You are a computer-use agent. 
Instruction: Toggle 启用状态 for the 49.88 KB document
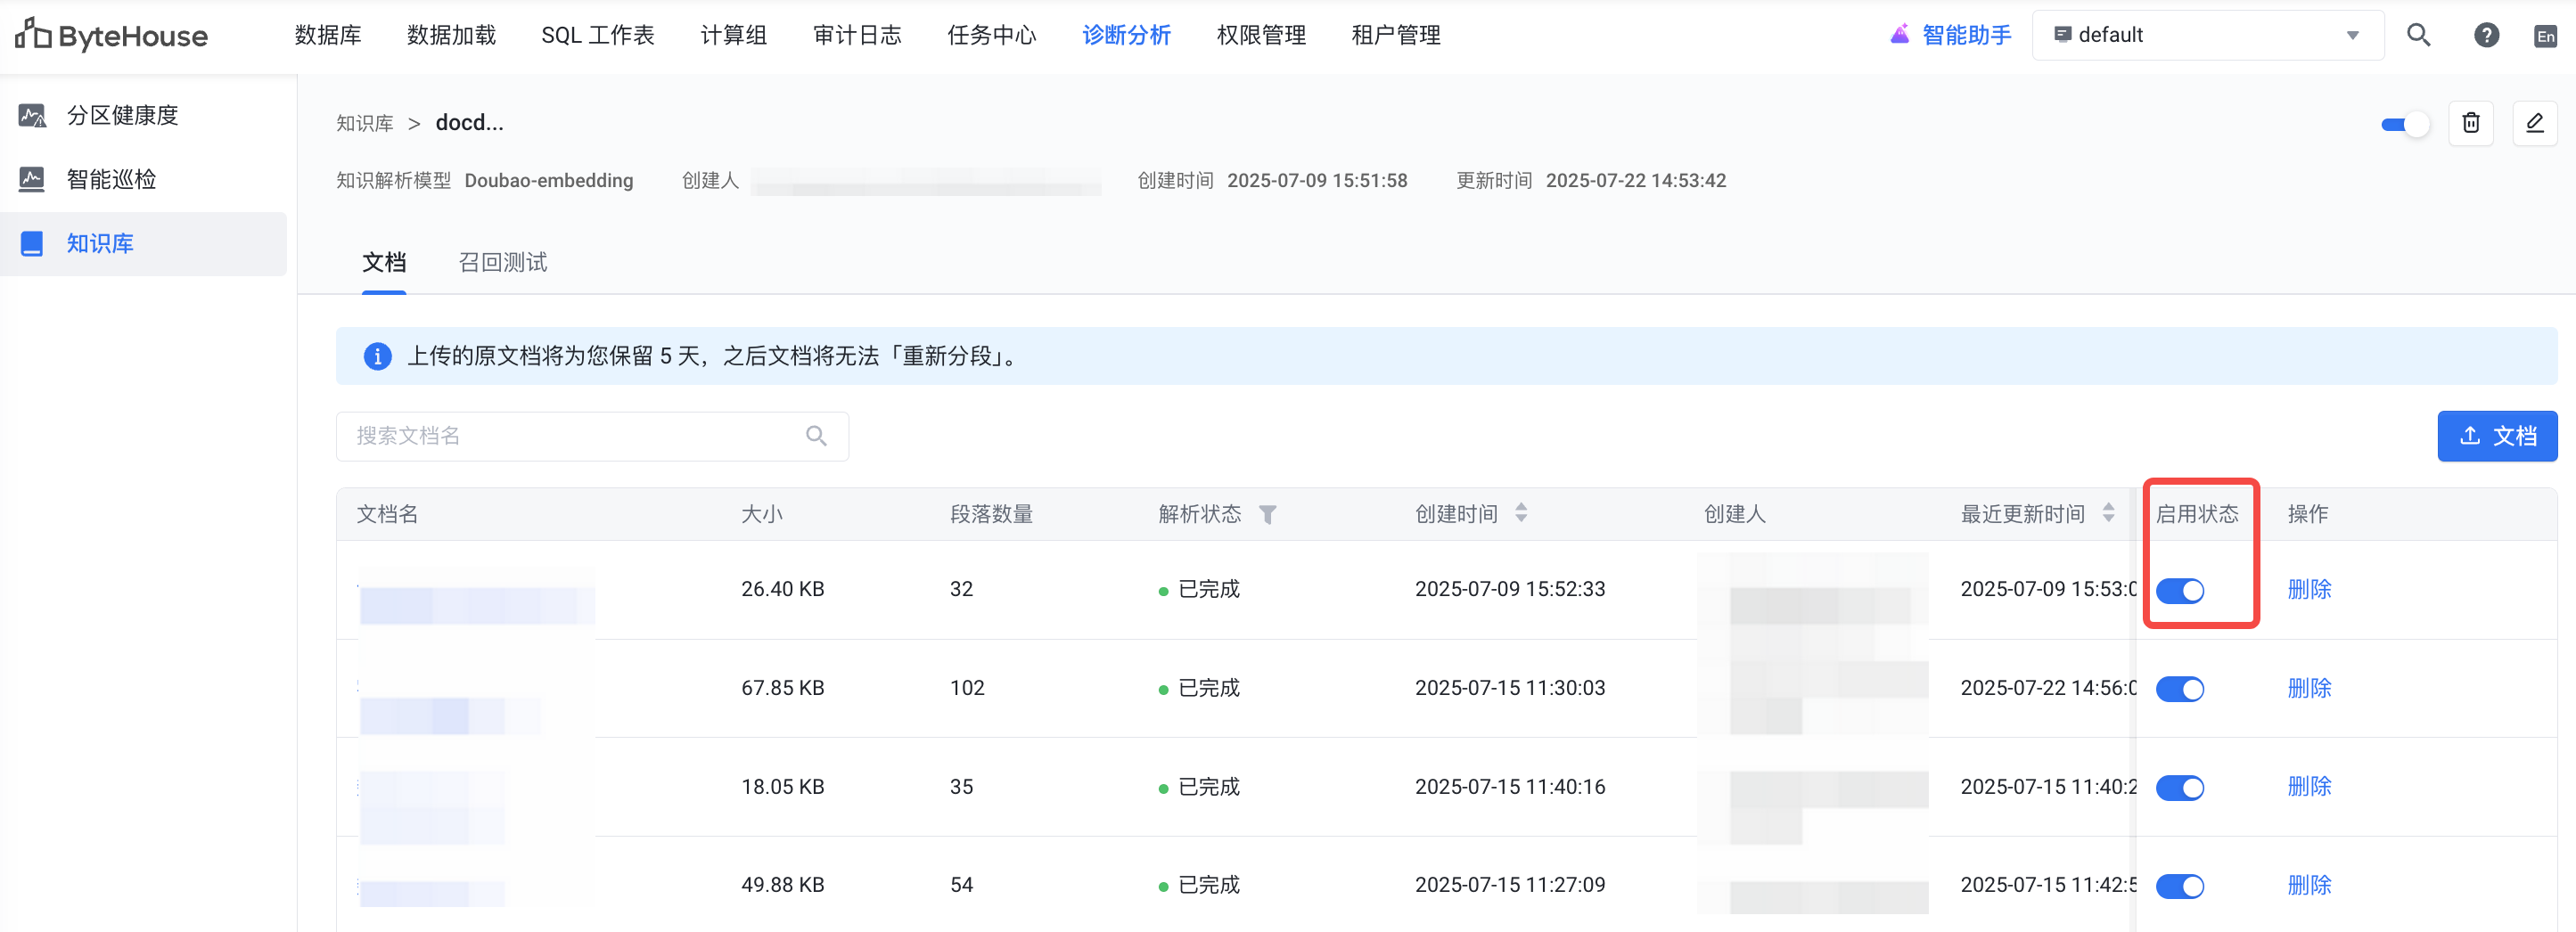pos(2179,886)
